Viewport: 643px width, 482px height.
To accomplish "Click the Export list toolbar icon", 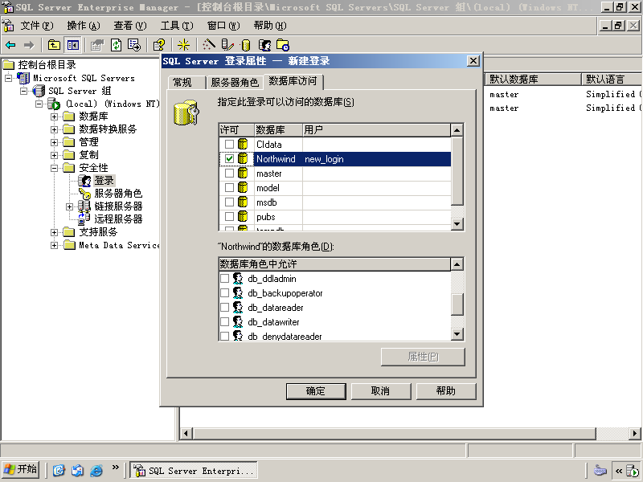I will click(x=134, y=45).
